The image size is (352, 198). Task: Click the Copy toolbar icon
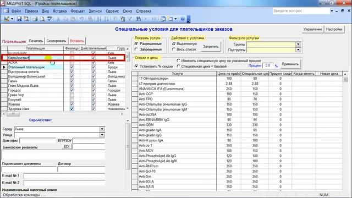pos(65,19)
